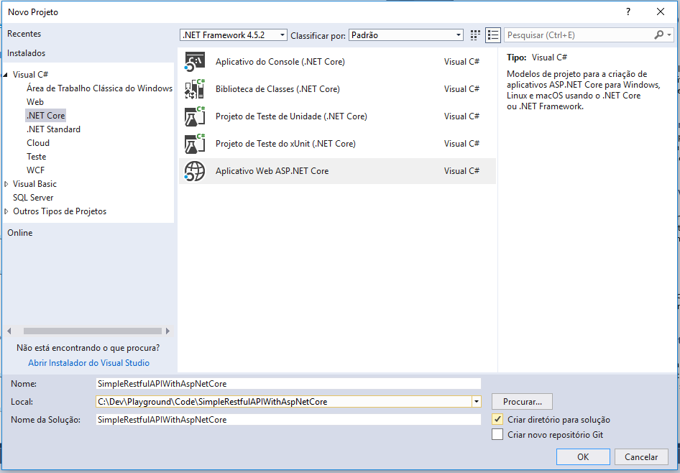Select Projeto de Teste de Unidade template
Viewport: 680px width, 473px height.
tap(337, 116)
